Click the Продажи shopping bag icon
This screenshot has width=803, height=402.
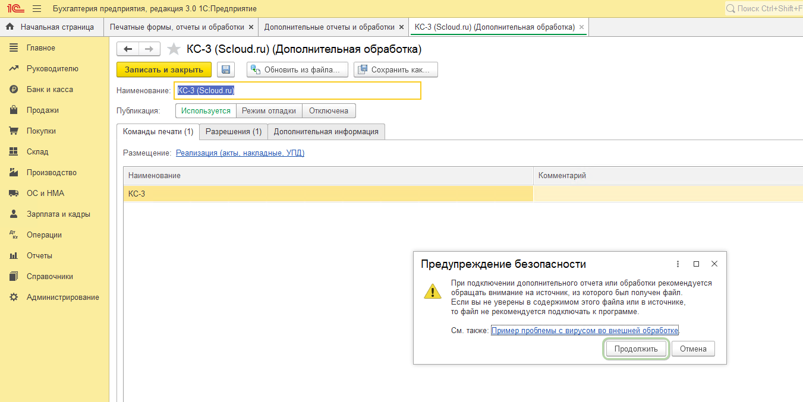coord(14,110)
